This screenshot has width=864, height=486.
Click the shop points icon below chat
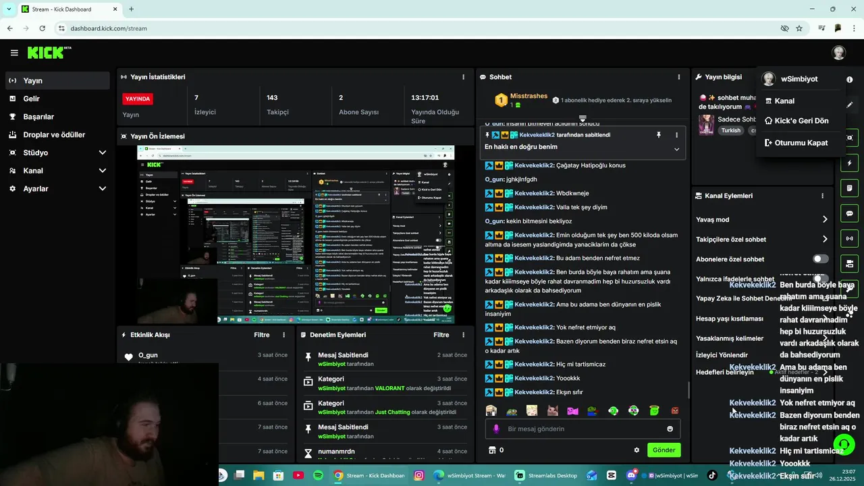[x=492, y=450]
